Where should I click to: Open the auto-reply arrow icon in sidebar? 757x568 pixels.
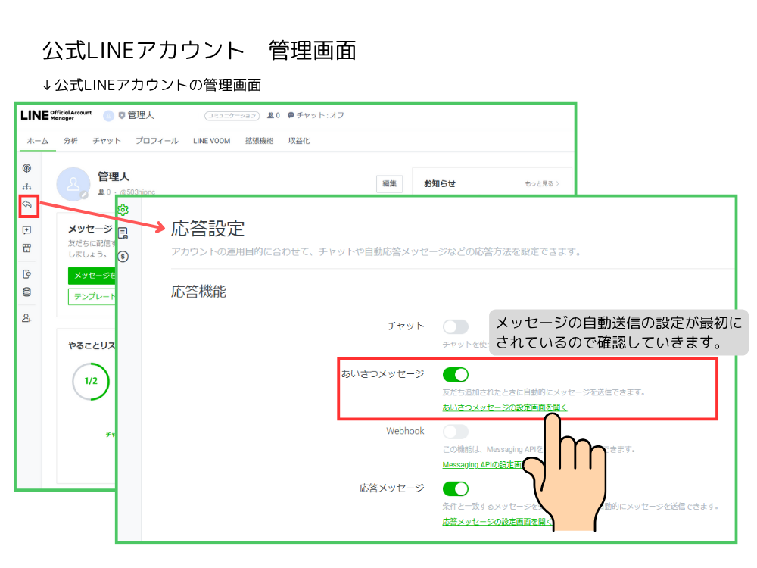(28, 205)
